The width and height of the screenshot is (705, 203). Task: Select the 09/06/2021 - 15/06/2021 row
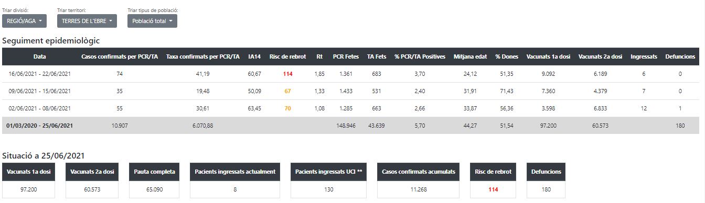coord(350,91)
